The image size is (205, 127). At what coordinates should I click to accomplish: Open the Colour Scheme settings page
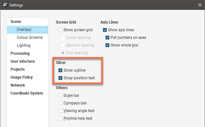(30, 38)
